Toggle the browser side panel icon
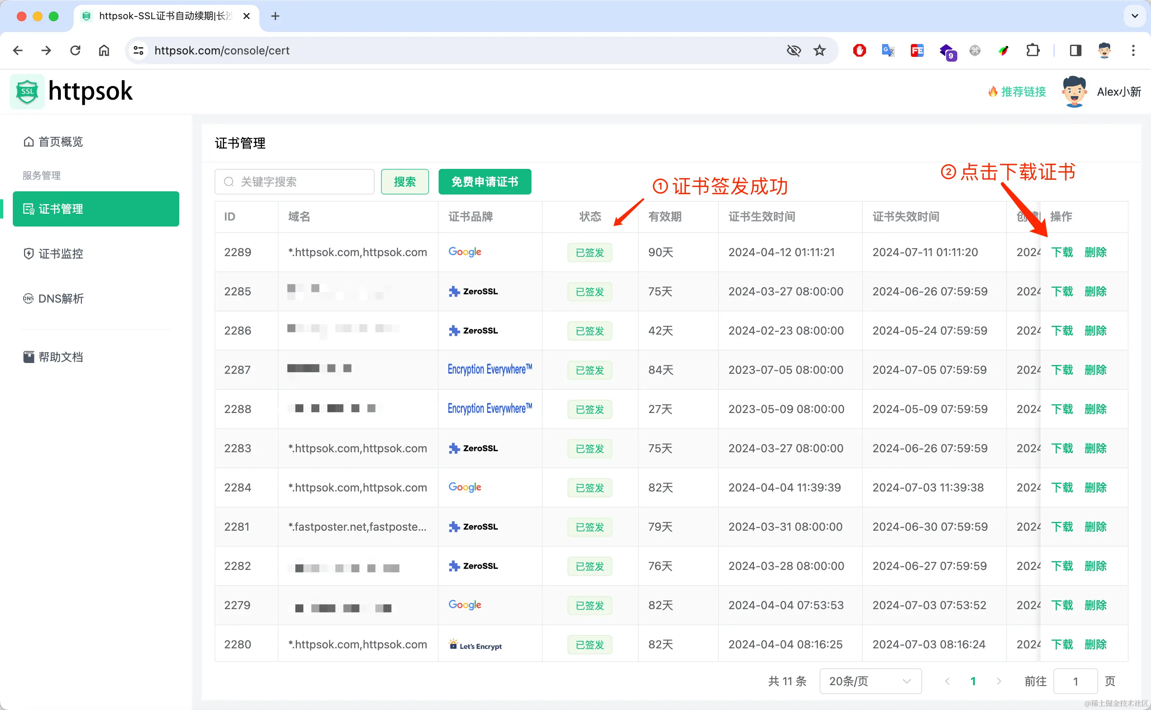Viewport: 1151px width, 710px height. 1075,50
